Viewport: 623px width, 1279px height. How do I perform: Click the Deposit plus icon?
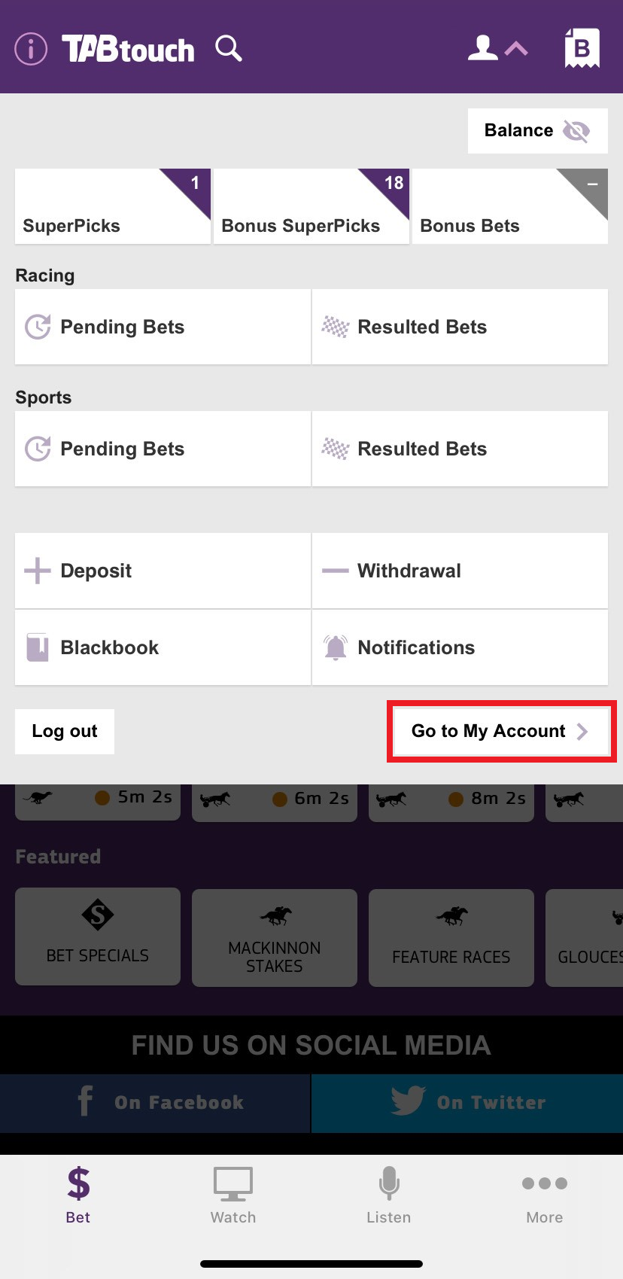[x=35, y=571]
